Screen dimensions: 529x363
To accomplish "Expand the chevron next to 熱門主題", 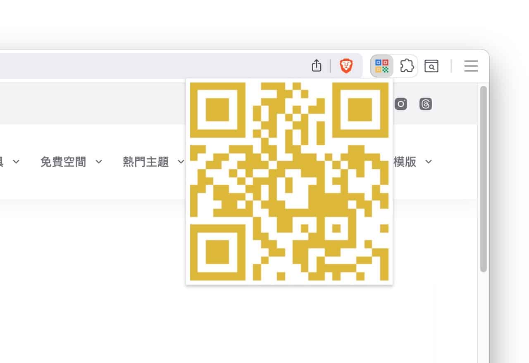I will [181, 162].
